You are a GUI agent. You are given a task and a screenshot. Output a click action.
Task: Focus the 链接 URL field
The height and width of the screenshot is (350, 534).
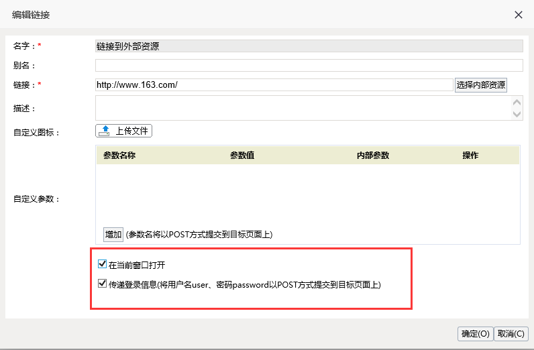point(274,84)
